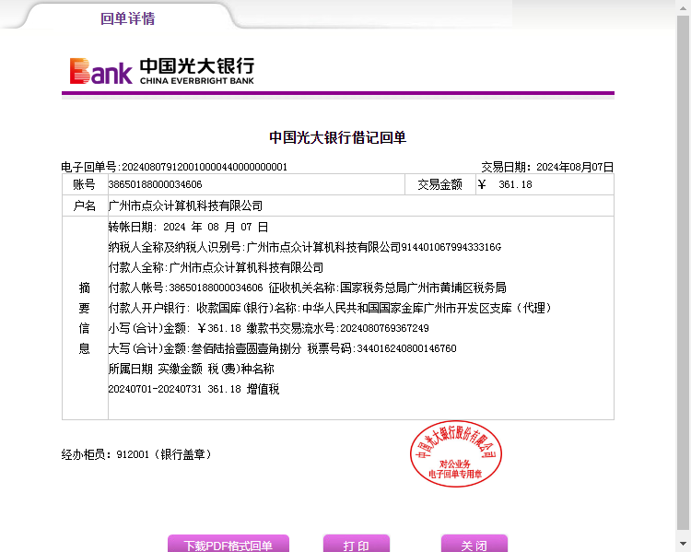This screenshot has width=691, height=552.
Task: Click the 所属日期 实缴金额 header line
Action: tap(192, 369)
